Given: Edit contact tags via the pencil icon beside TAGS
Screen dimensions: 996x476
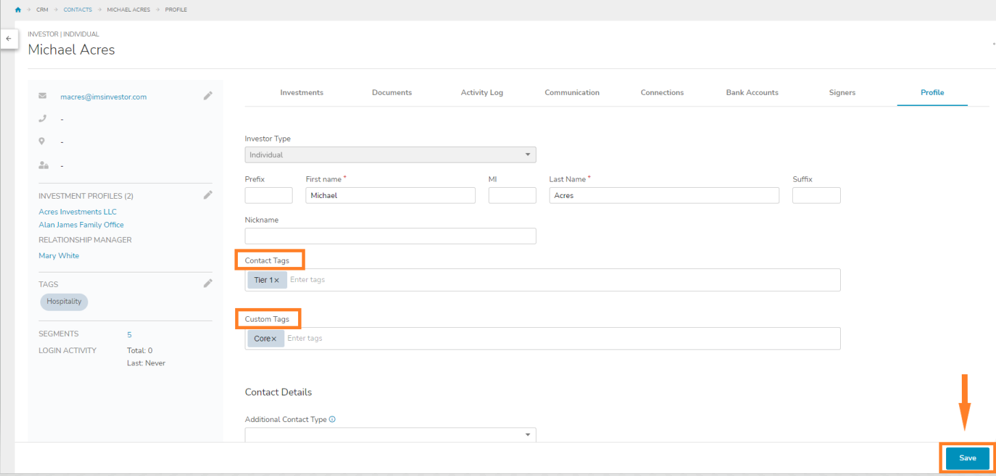Looking at the screenshot, I should pos(208,283).
